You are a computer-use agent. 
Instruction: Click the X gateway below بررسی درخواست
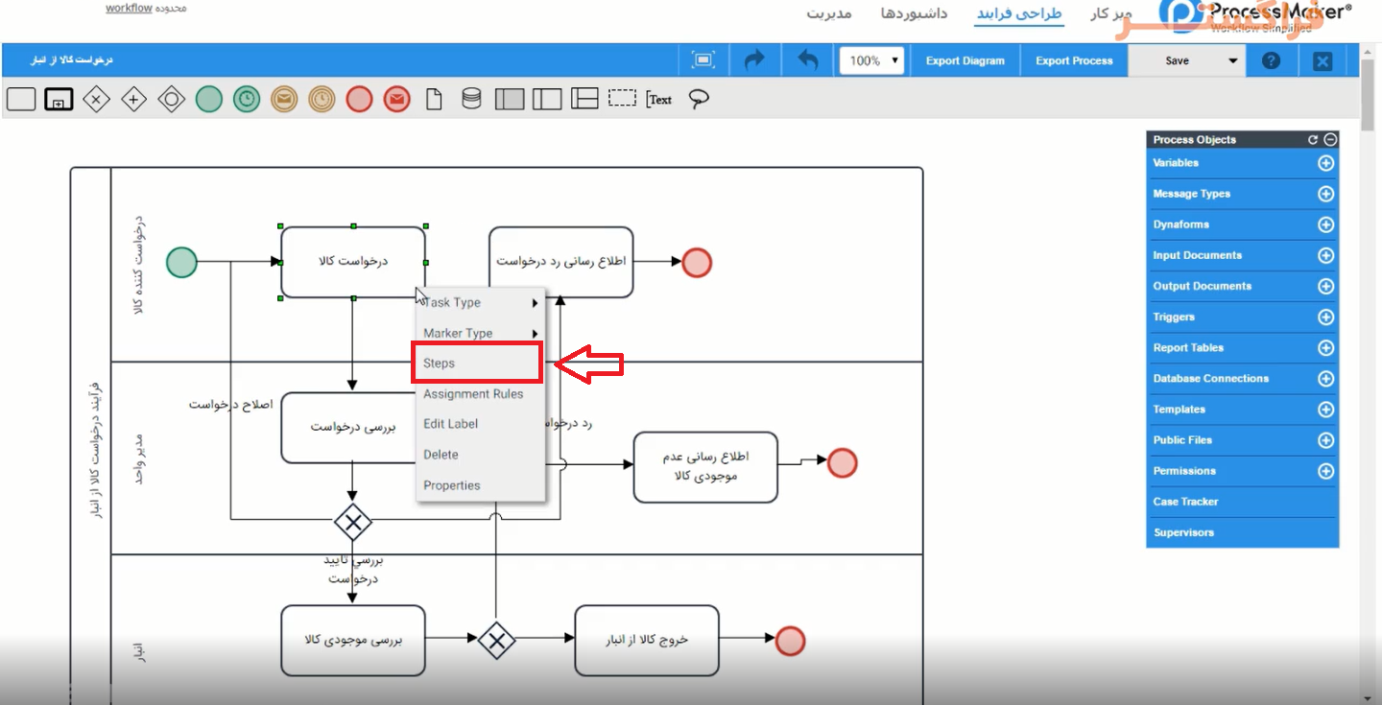(353, 523)
